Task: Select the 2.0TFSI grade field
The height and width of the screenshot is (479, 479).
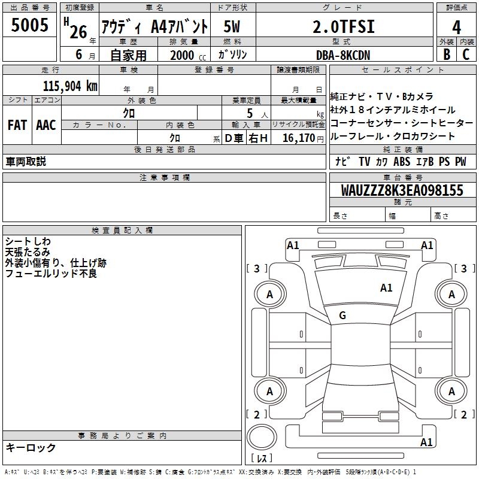Action: (345, 27)
